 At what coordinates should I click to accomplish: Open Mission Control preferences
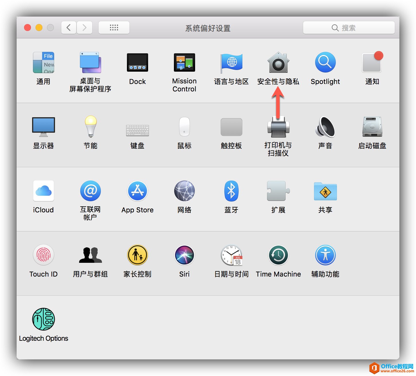(x=185, y=62)
